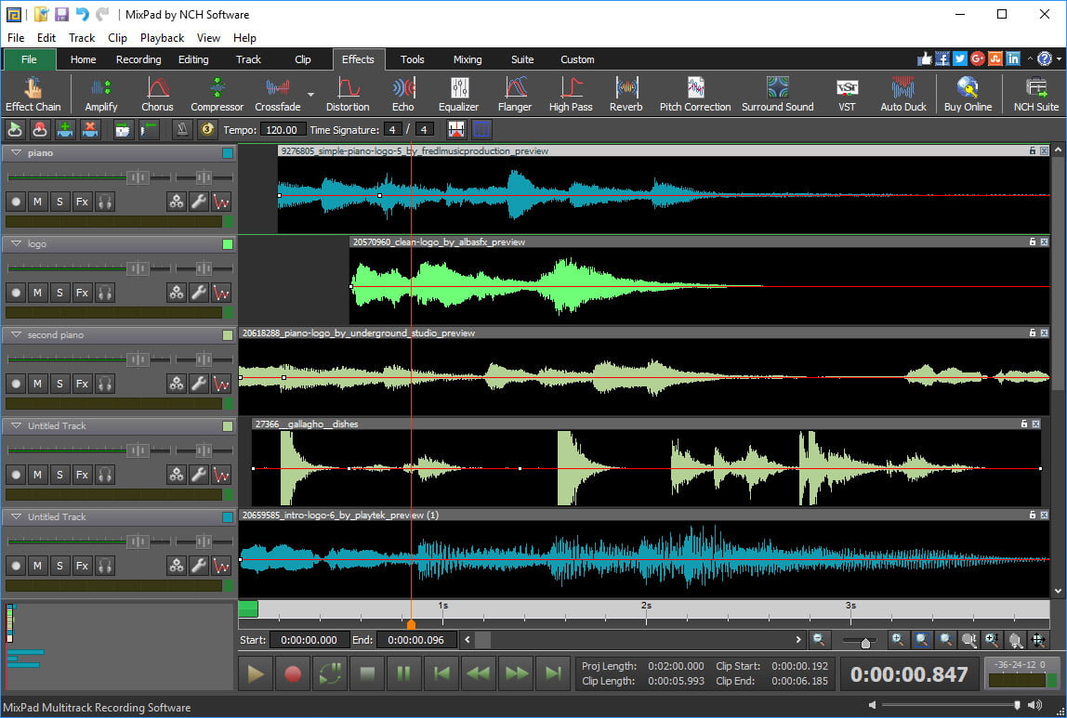Open the Playback menu
This screenshot has width=1067, height=718.
(x=162, y=38)
